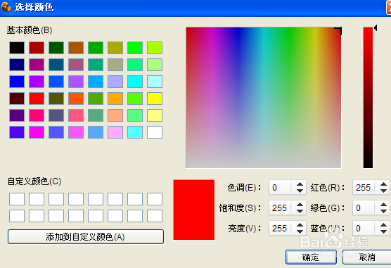
Task: Pick the olive yellow basic color swatch
Action: (115, 48)
